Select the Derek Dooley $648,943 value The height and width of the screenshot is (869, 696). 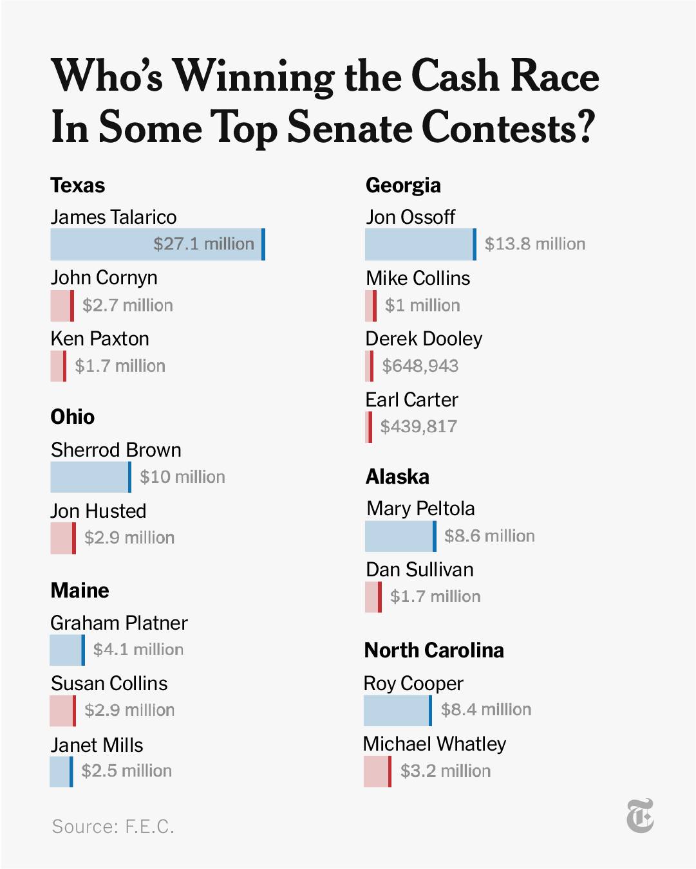[x=420, y=366]
